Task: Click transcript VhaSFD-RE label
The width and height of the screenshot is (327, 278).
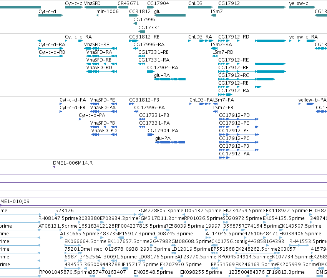Action: click(97, 45)
